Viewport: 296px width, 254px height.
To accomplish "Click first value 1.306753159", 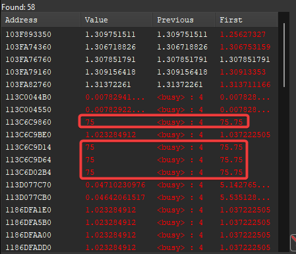I will pos(245,47).
